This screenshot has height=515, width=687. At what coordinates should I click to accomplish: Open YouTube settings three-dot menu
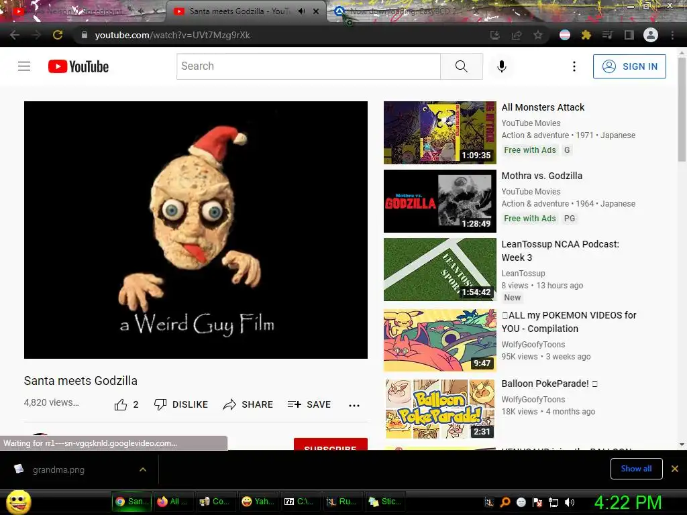pyautogui.click(x=574, y=66)
